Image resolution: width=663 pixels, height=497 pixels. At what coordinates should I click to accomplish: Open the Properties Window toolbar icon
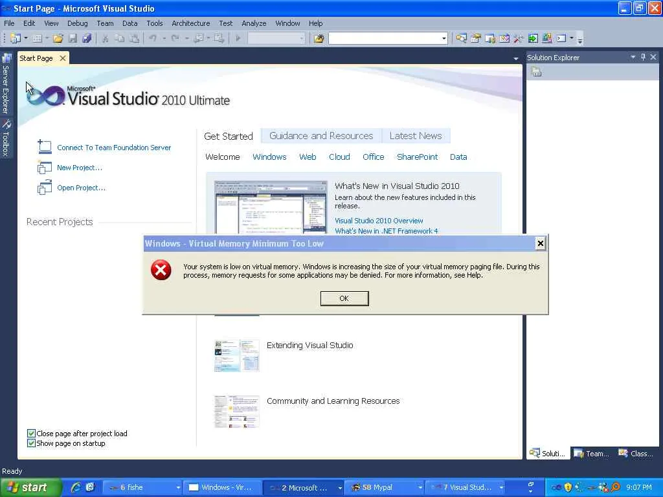pyautogui.click(x=476, y=38)
